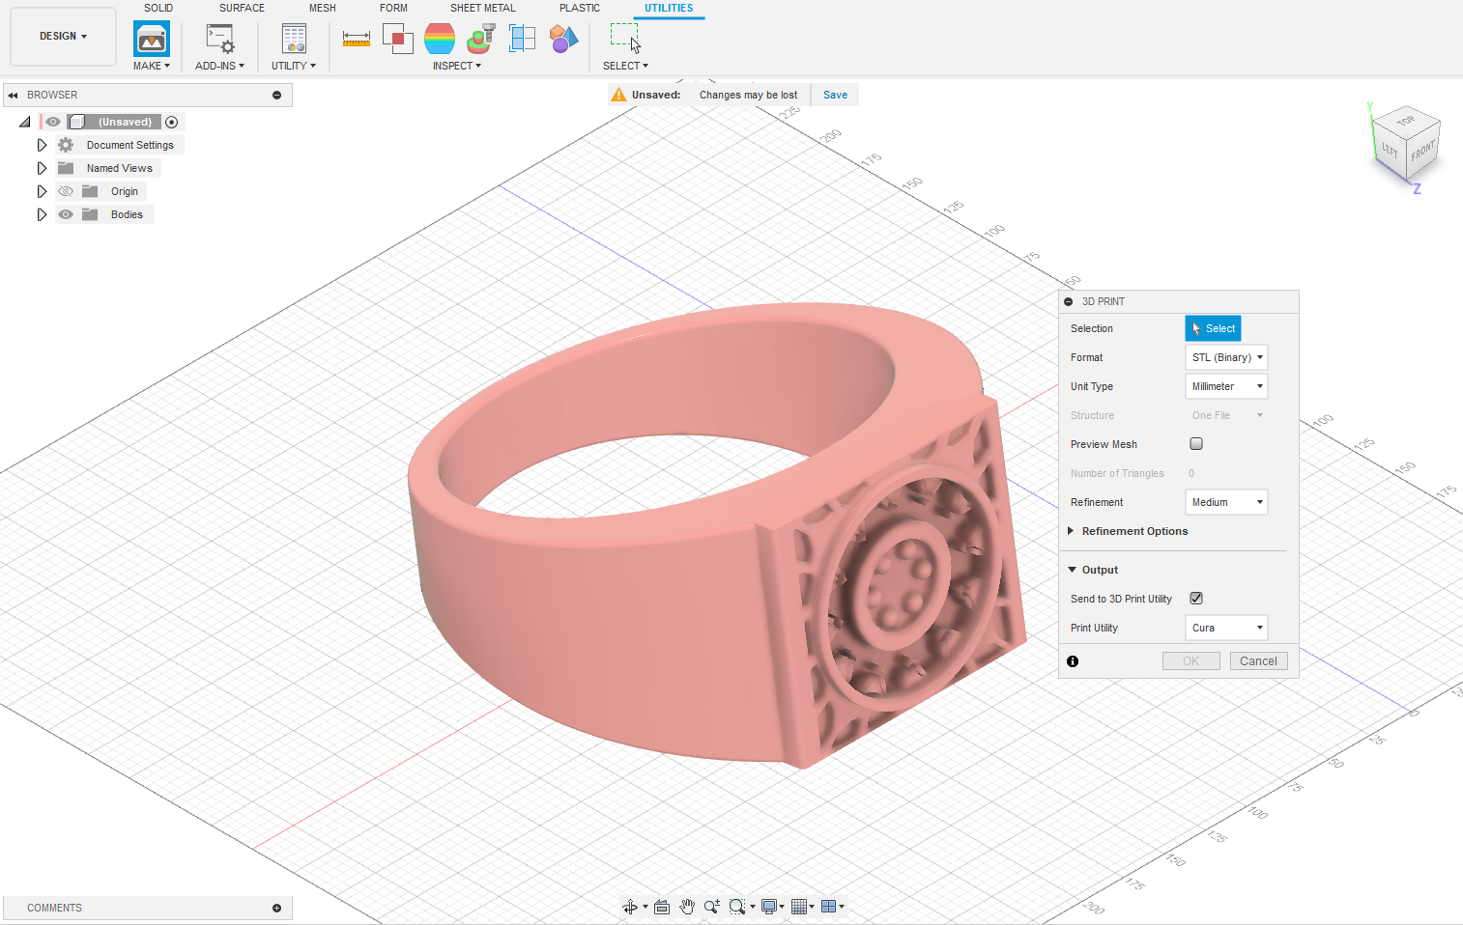This screenshot has height=925, width=1463.
Task: Switch to the SHEET METAL tab
Action: [482, 8]
